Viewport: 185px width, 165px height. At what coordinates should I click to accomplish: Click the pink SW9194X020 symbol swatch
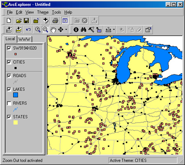(x=16, y=54)
